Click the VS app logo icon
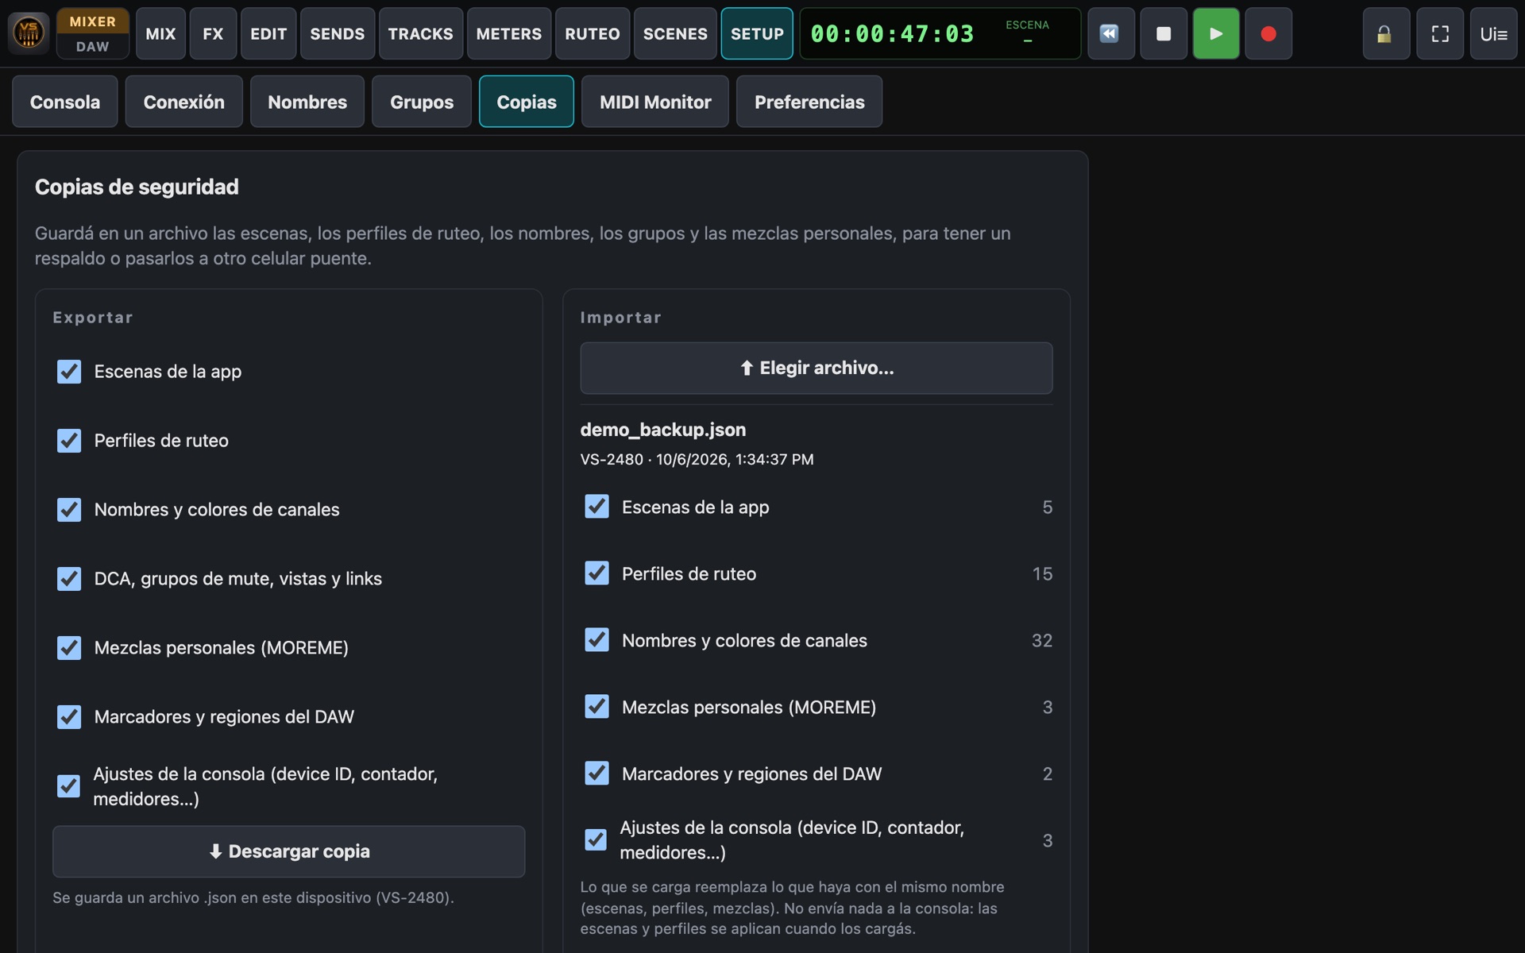This screenshot has width=1525, height=953. [29, 33]
